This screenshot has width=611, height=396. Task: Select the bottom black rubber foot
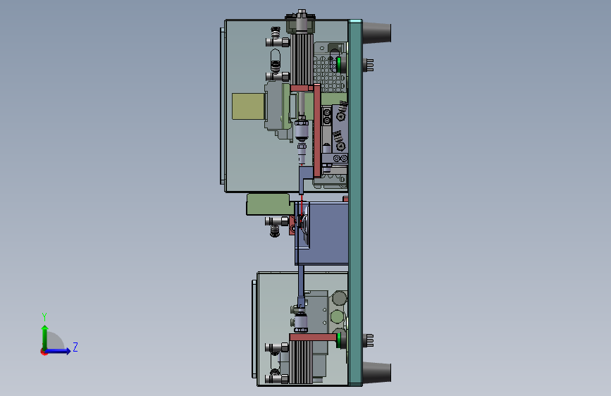[x=377, y=372]
